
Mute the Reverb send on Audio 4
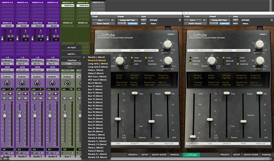(x=54, y=36)
